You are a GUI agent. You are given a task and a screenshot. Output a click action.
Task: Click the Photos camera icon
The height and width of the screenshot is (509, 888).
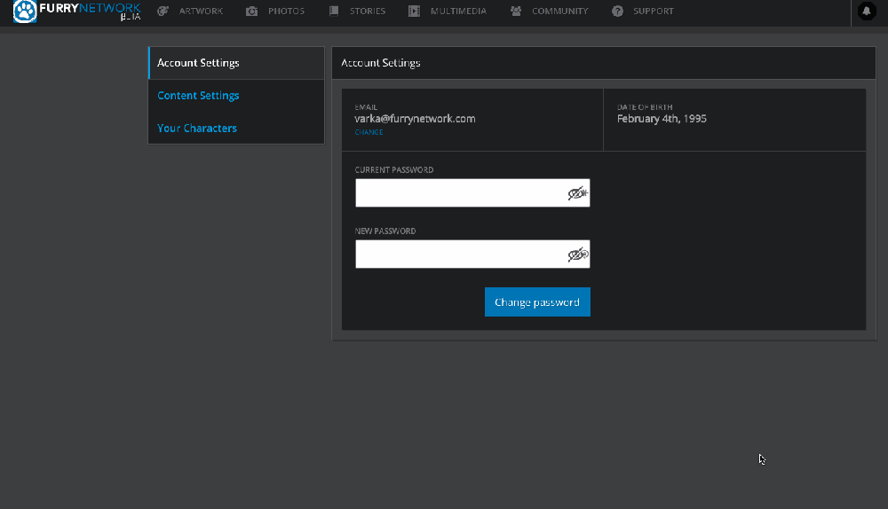[252, 12]
